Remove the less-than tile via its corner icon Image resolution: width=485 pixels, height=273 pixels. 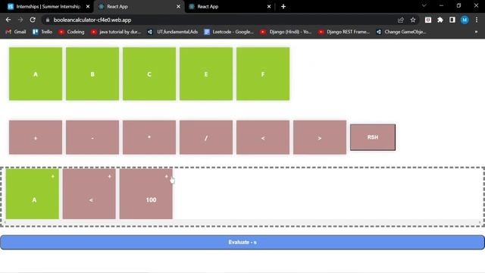(109, 177)
